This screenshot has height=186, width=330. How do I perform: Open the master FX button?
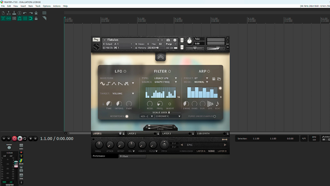tap(21, 168)
